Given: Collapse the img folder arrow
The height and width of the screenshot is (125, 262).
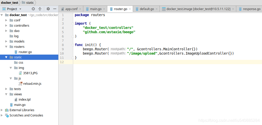Looking at the screenshot, I should [11, 68].
